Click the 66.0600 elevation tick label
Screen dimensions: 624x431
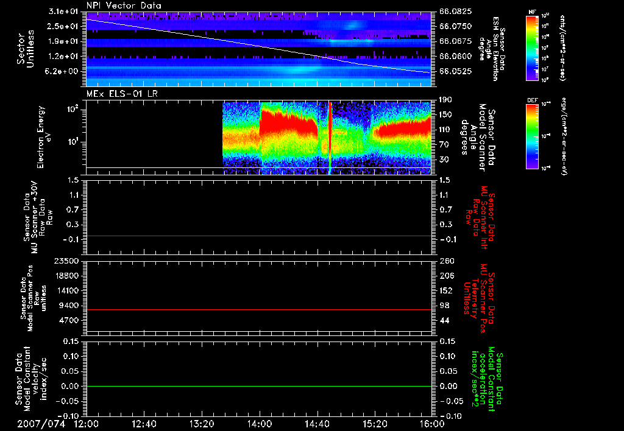456,57
